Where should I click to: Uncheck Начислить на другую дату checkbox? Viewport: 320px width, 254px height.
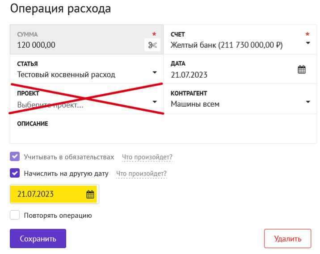[x=15, y=173]
